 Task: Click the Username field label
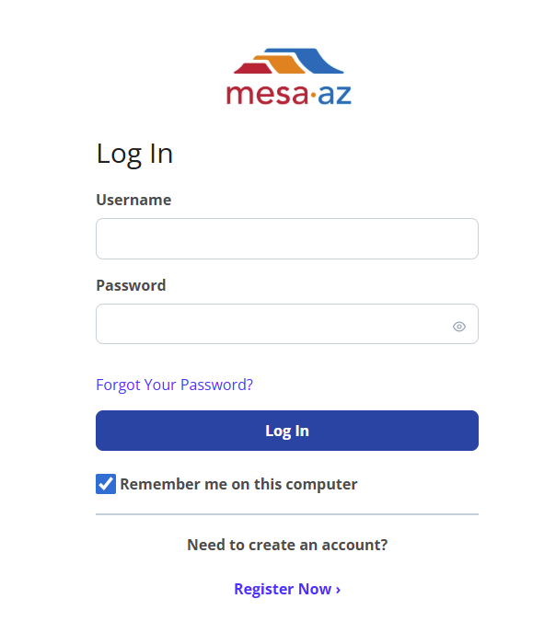pyautogui.click(x=133, y=200)
